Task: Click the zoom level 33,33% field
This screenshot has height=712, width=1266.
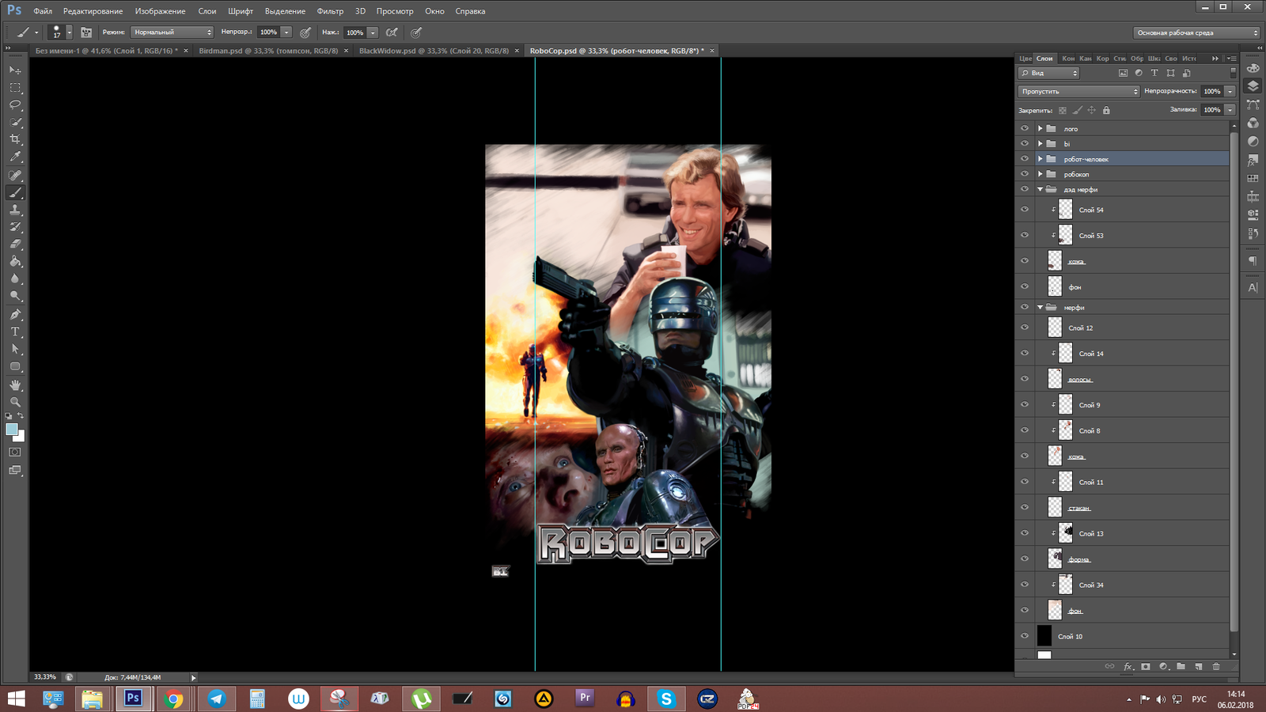Action: click(45, 677)
